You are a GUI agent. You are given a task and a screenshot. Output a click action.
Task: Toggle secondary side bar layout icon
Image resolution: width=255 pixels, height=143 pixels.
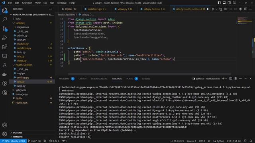pyautogui.click(x=229, y=3)
